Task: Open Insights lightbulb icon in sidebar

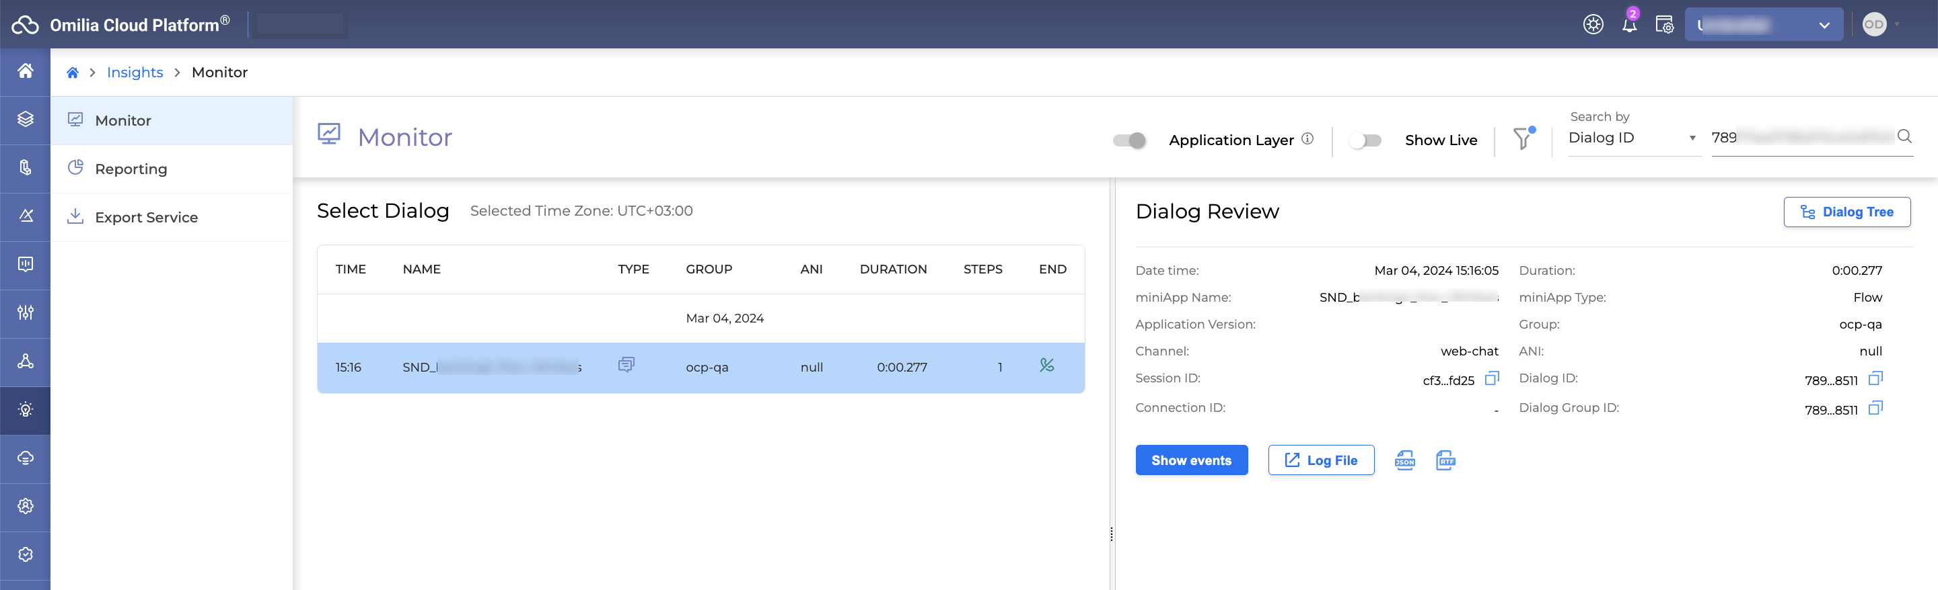Action: pyautogui.click(x=26, y=410)
